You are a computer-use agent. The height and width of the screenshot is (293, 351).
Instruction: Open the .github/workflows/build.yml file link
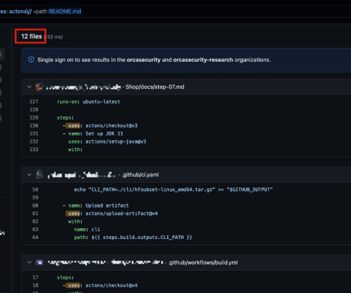[x=204, y=262]
